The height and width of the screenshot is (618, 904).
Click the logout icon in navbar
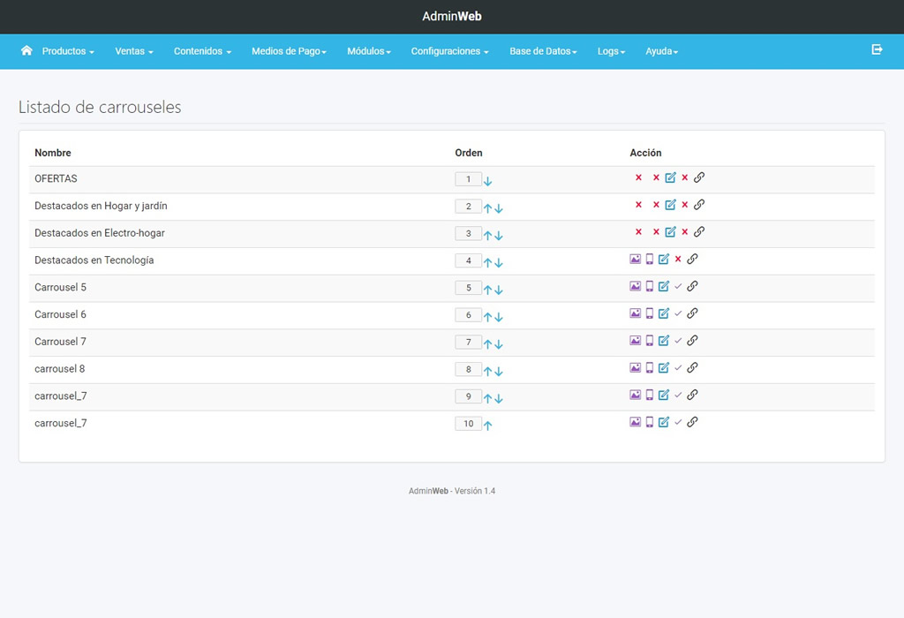coord(877,50)
